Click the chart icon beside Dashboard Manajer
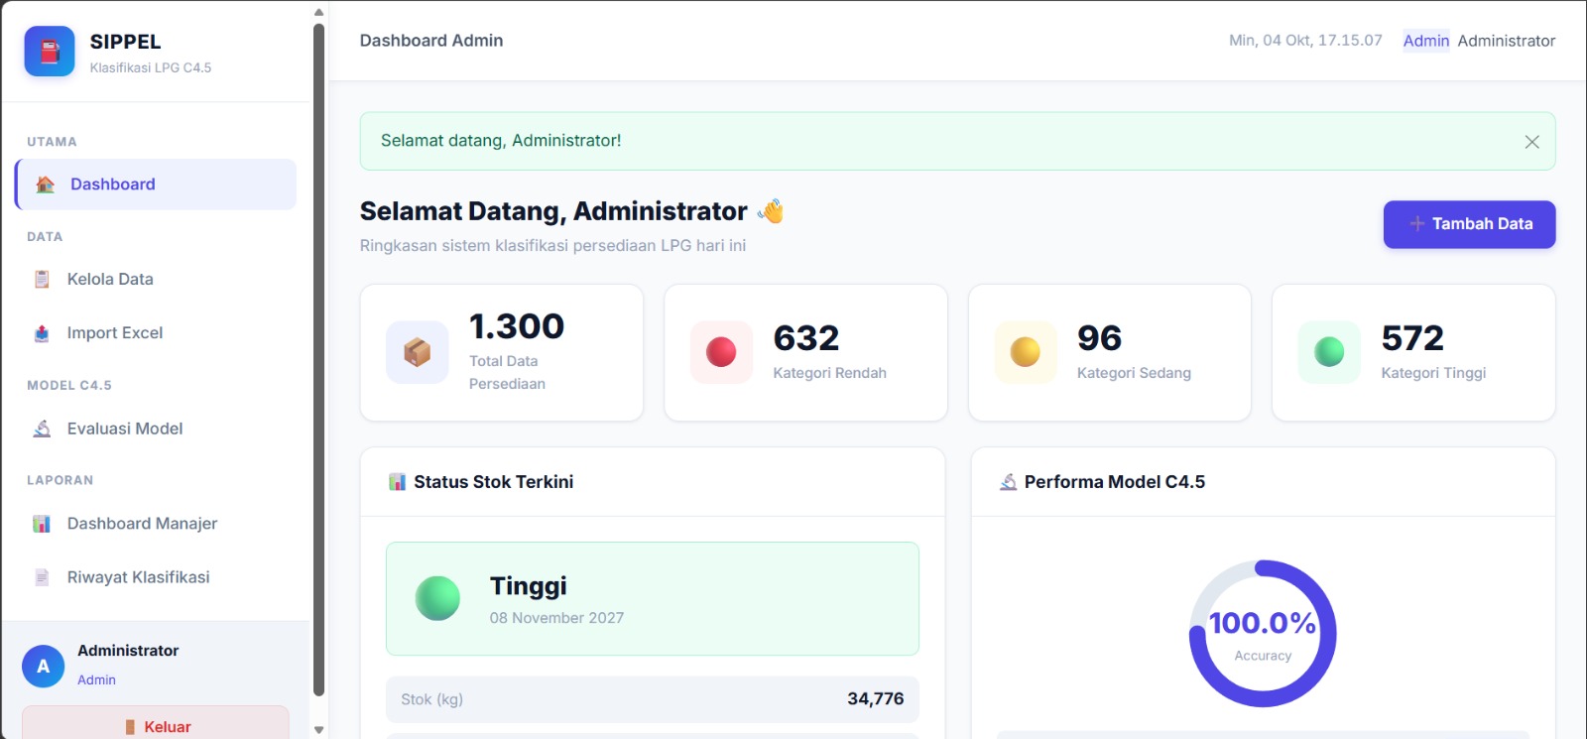The image size is (1587, 739). tap(42, 524)
